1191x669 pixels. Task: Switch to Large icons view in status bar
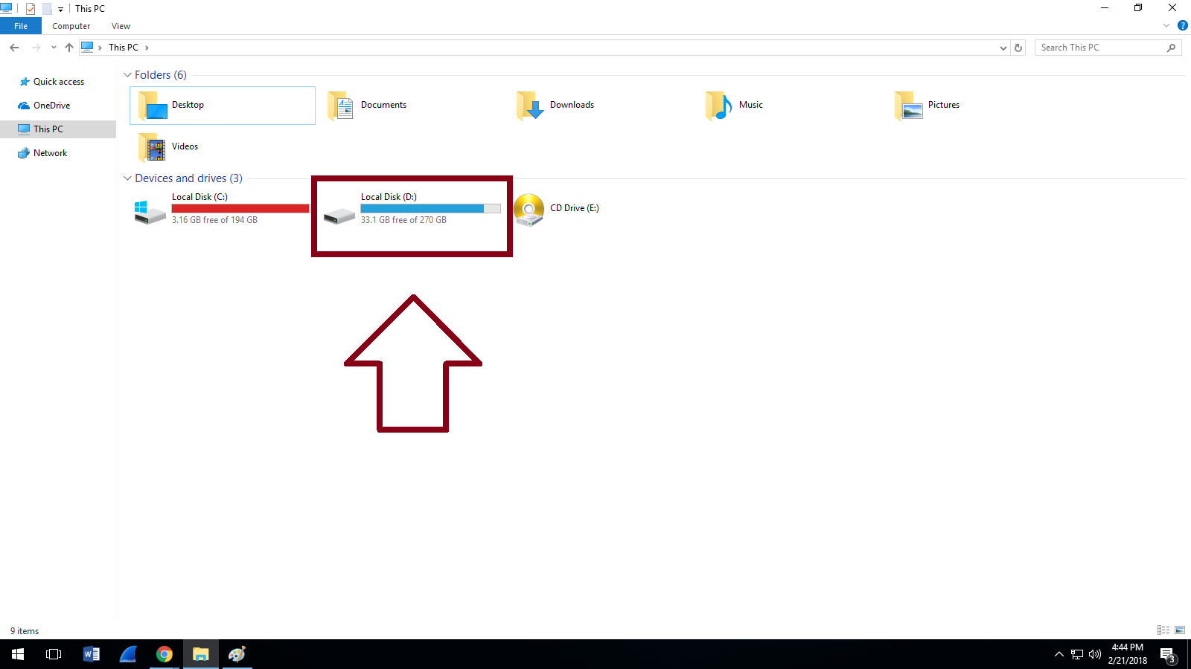click(1180, 630)
